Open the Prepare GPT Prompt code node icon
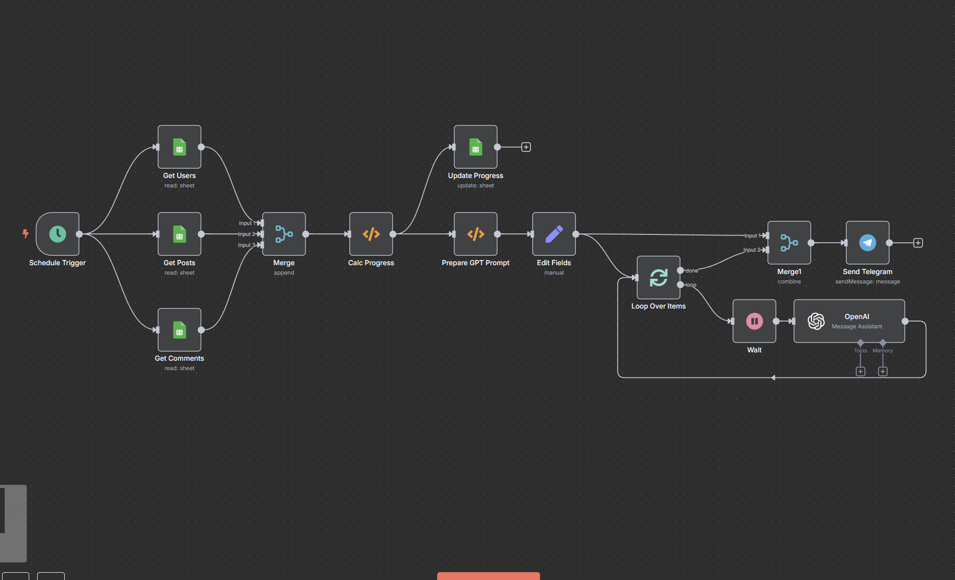The height and width of the screenshot is (580, 955). coord(476,234)
